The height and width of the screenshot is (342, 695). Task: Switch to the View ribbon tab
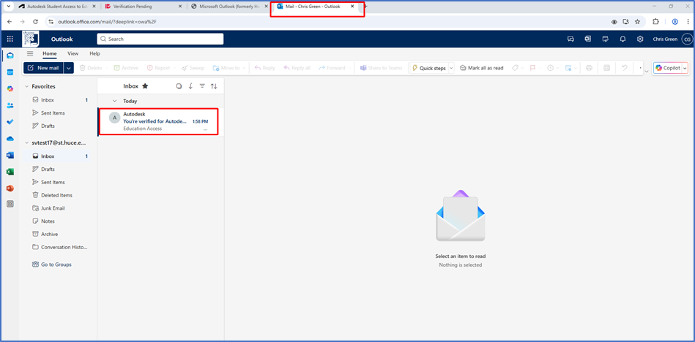[73, 53]
